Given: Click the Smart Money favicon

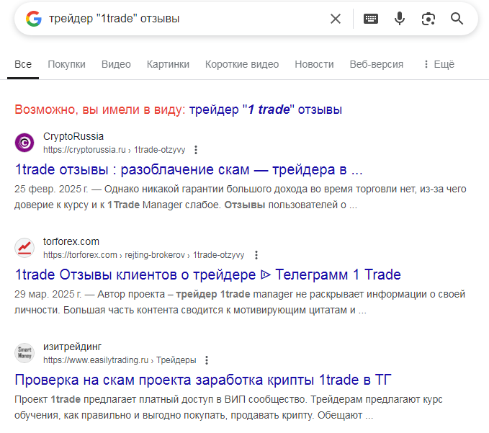Looking at the screenshot, I should (x=24, y=353).
